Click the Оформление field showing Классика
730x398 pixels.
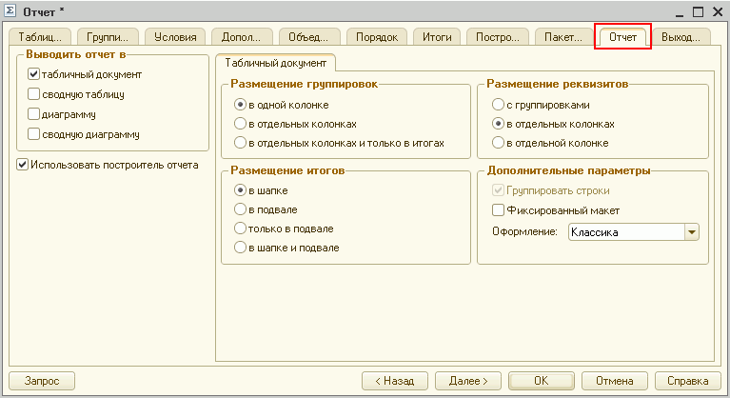click(x=625, y=231)
